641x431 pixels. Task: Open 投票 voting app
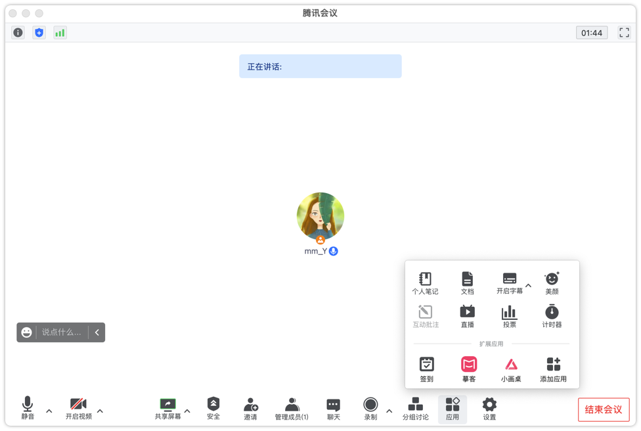coord(510,317)
